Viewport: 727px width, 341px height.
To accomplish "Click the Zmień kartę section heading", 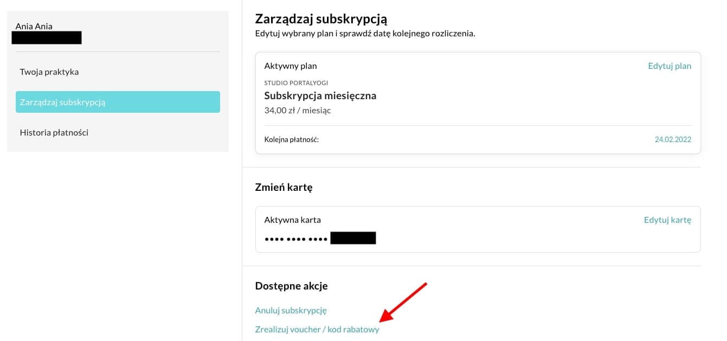I will 284,188.
